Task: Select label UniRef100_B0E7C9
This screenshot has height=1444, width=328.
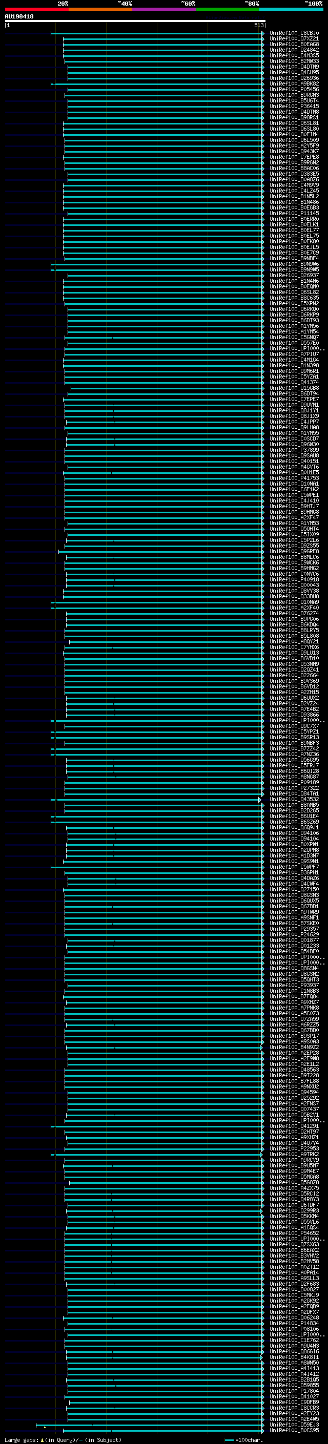Action: (294, 253)
